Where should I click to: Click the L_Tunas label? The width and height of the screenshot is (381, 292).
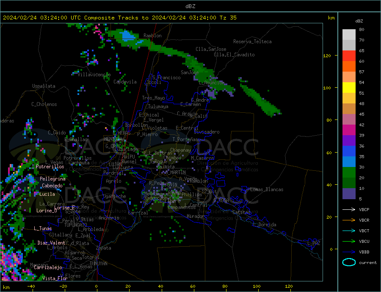43,228
